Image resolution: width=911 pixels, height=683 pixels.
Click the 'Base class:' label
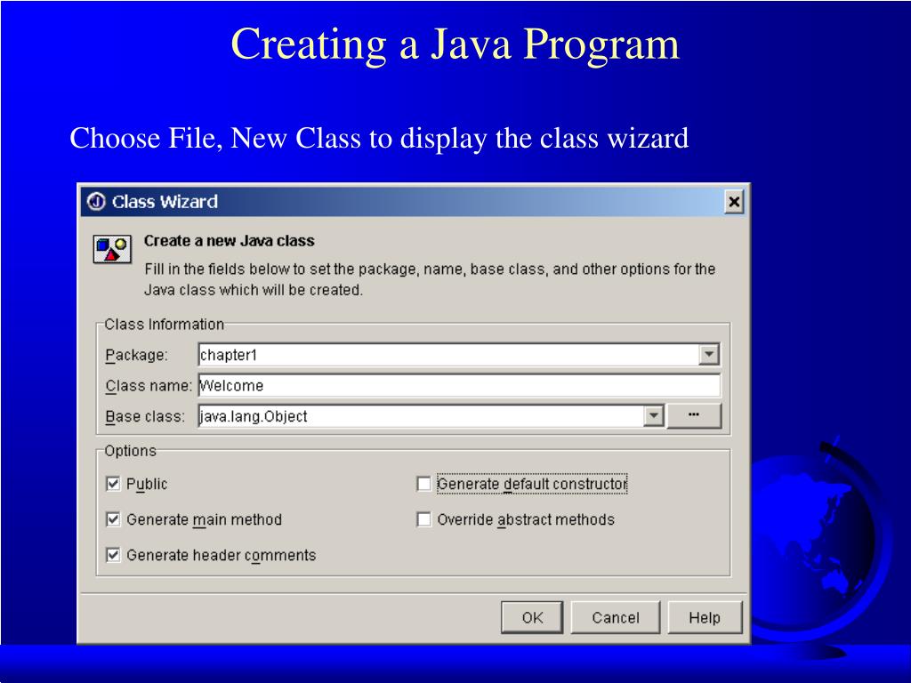pos(145,416)
